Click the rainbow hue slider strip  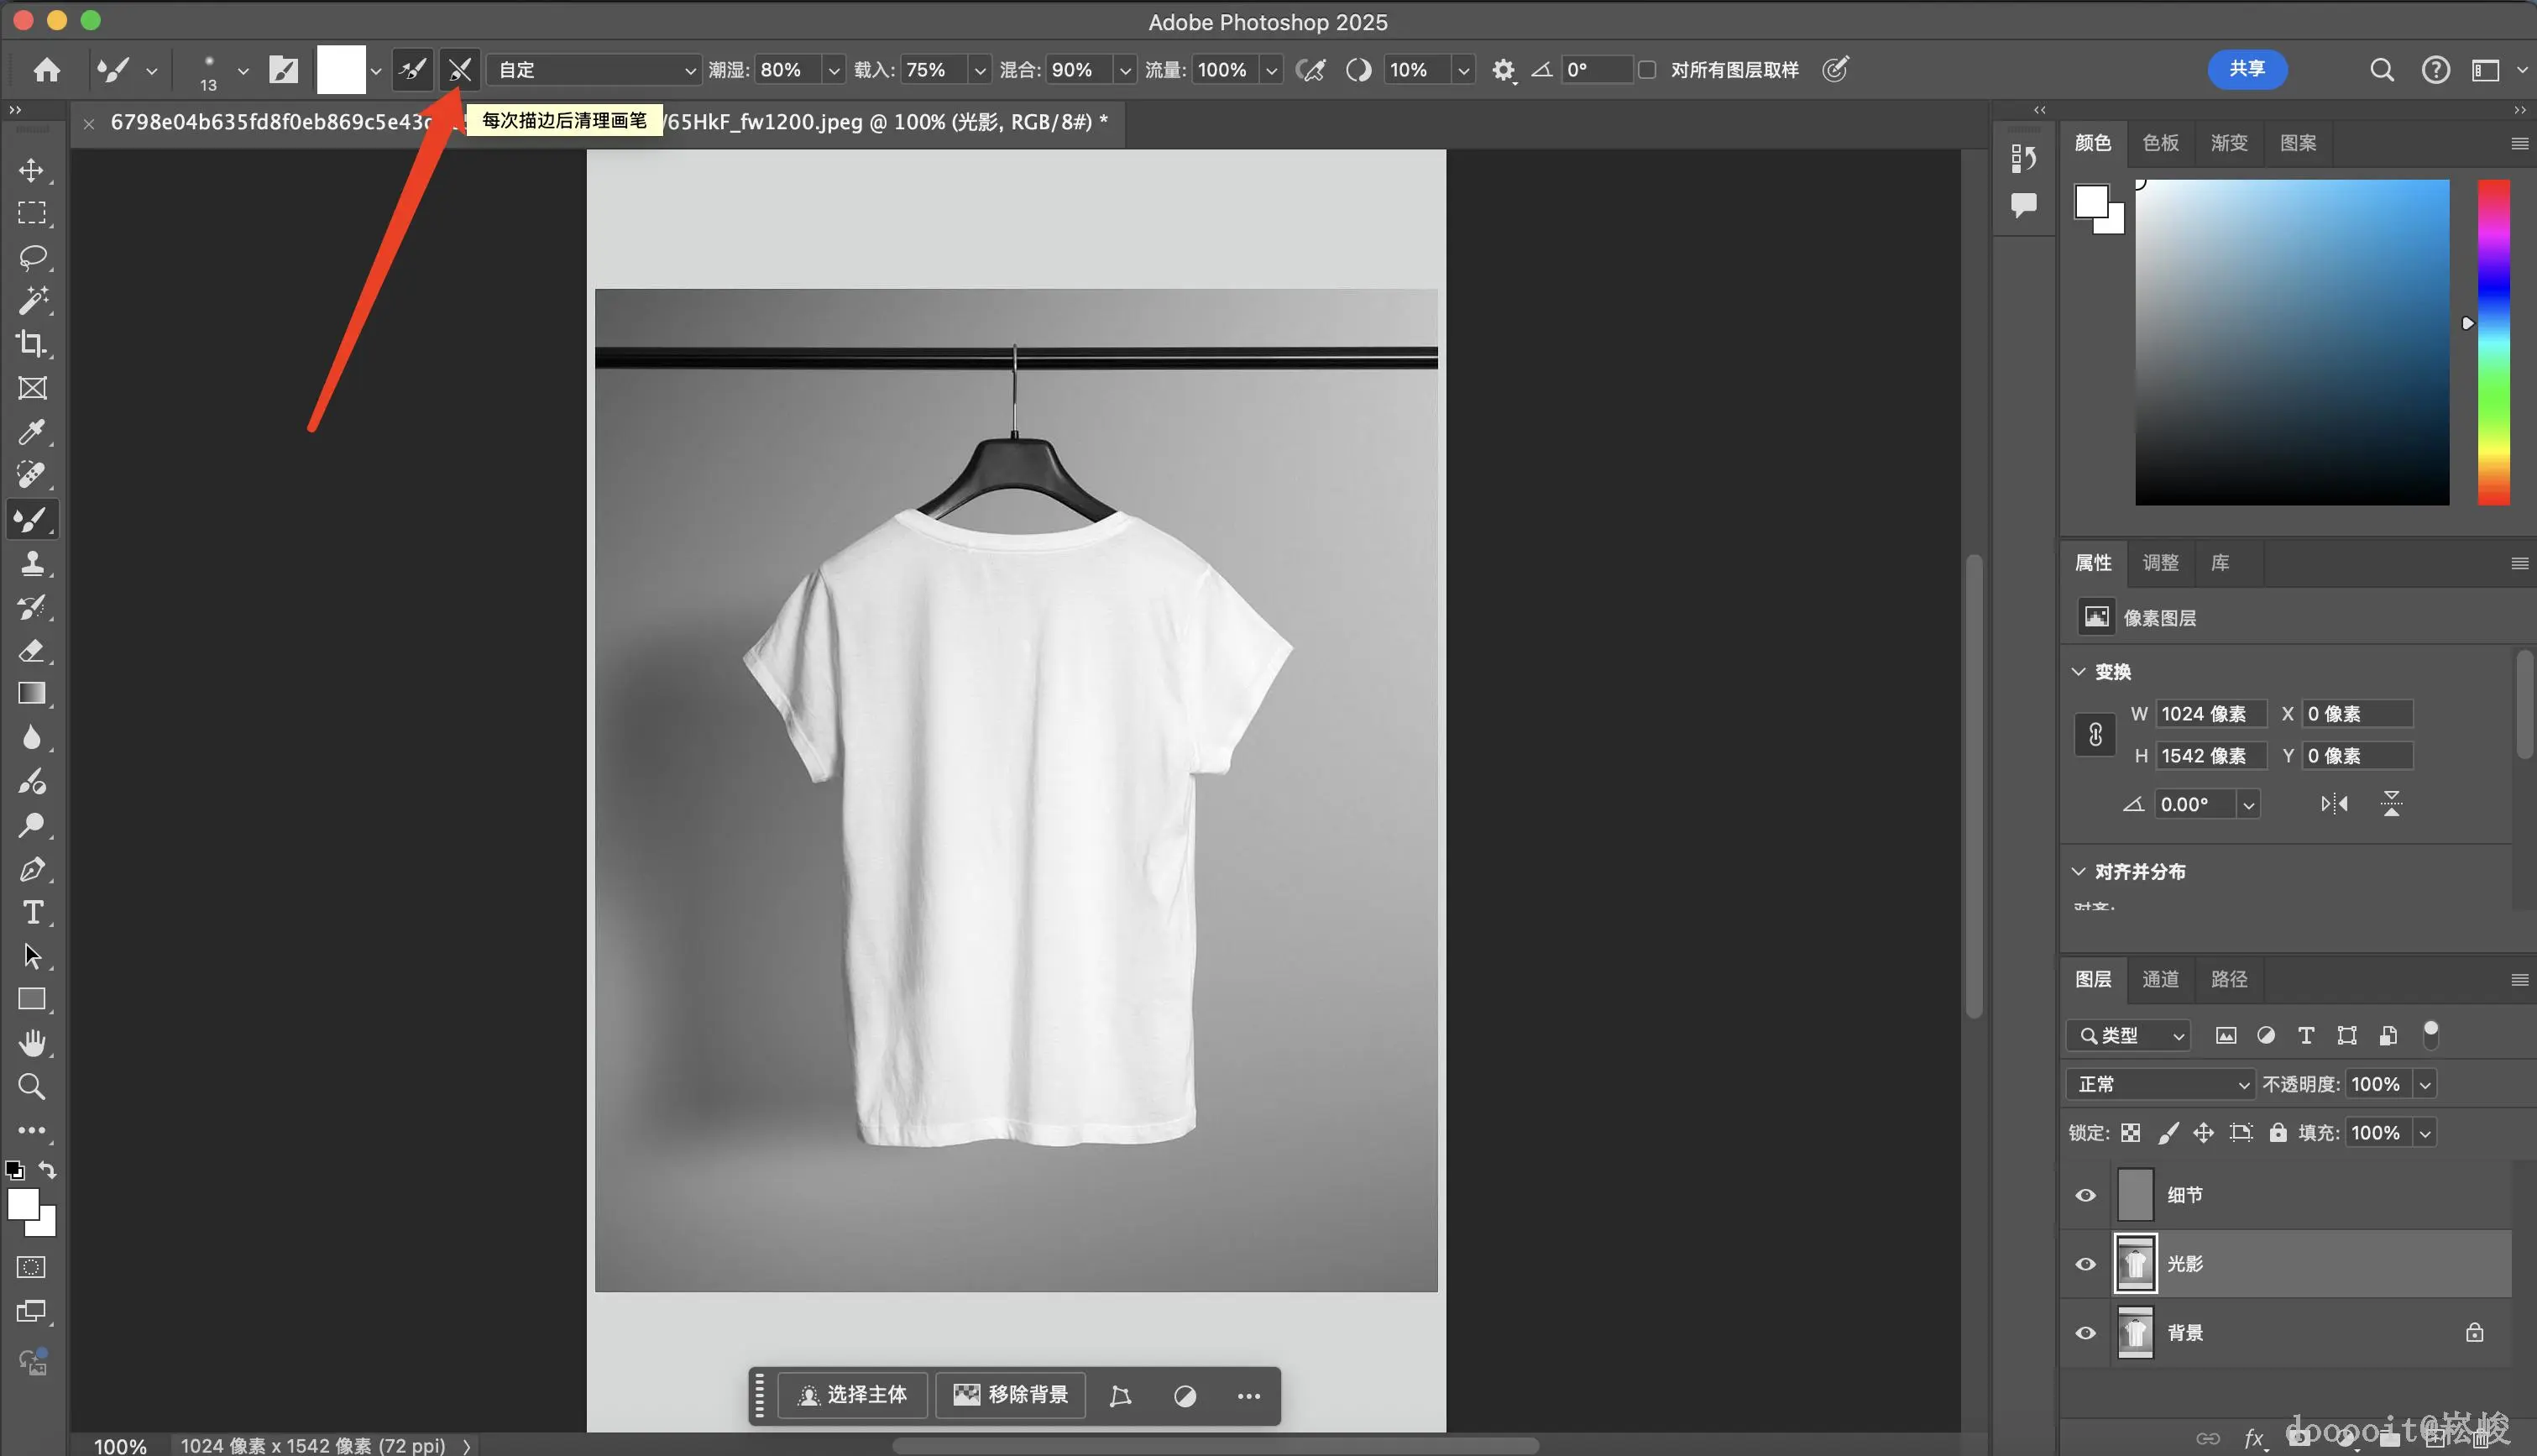(x=2493, y=342)
